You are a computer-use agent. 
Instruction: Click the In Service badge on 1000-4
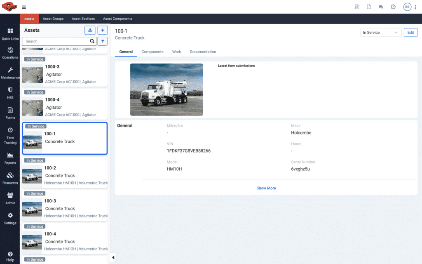(x=35, y=92)
